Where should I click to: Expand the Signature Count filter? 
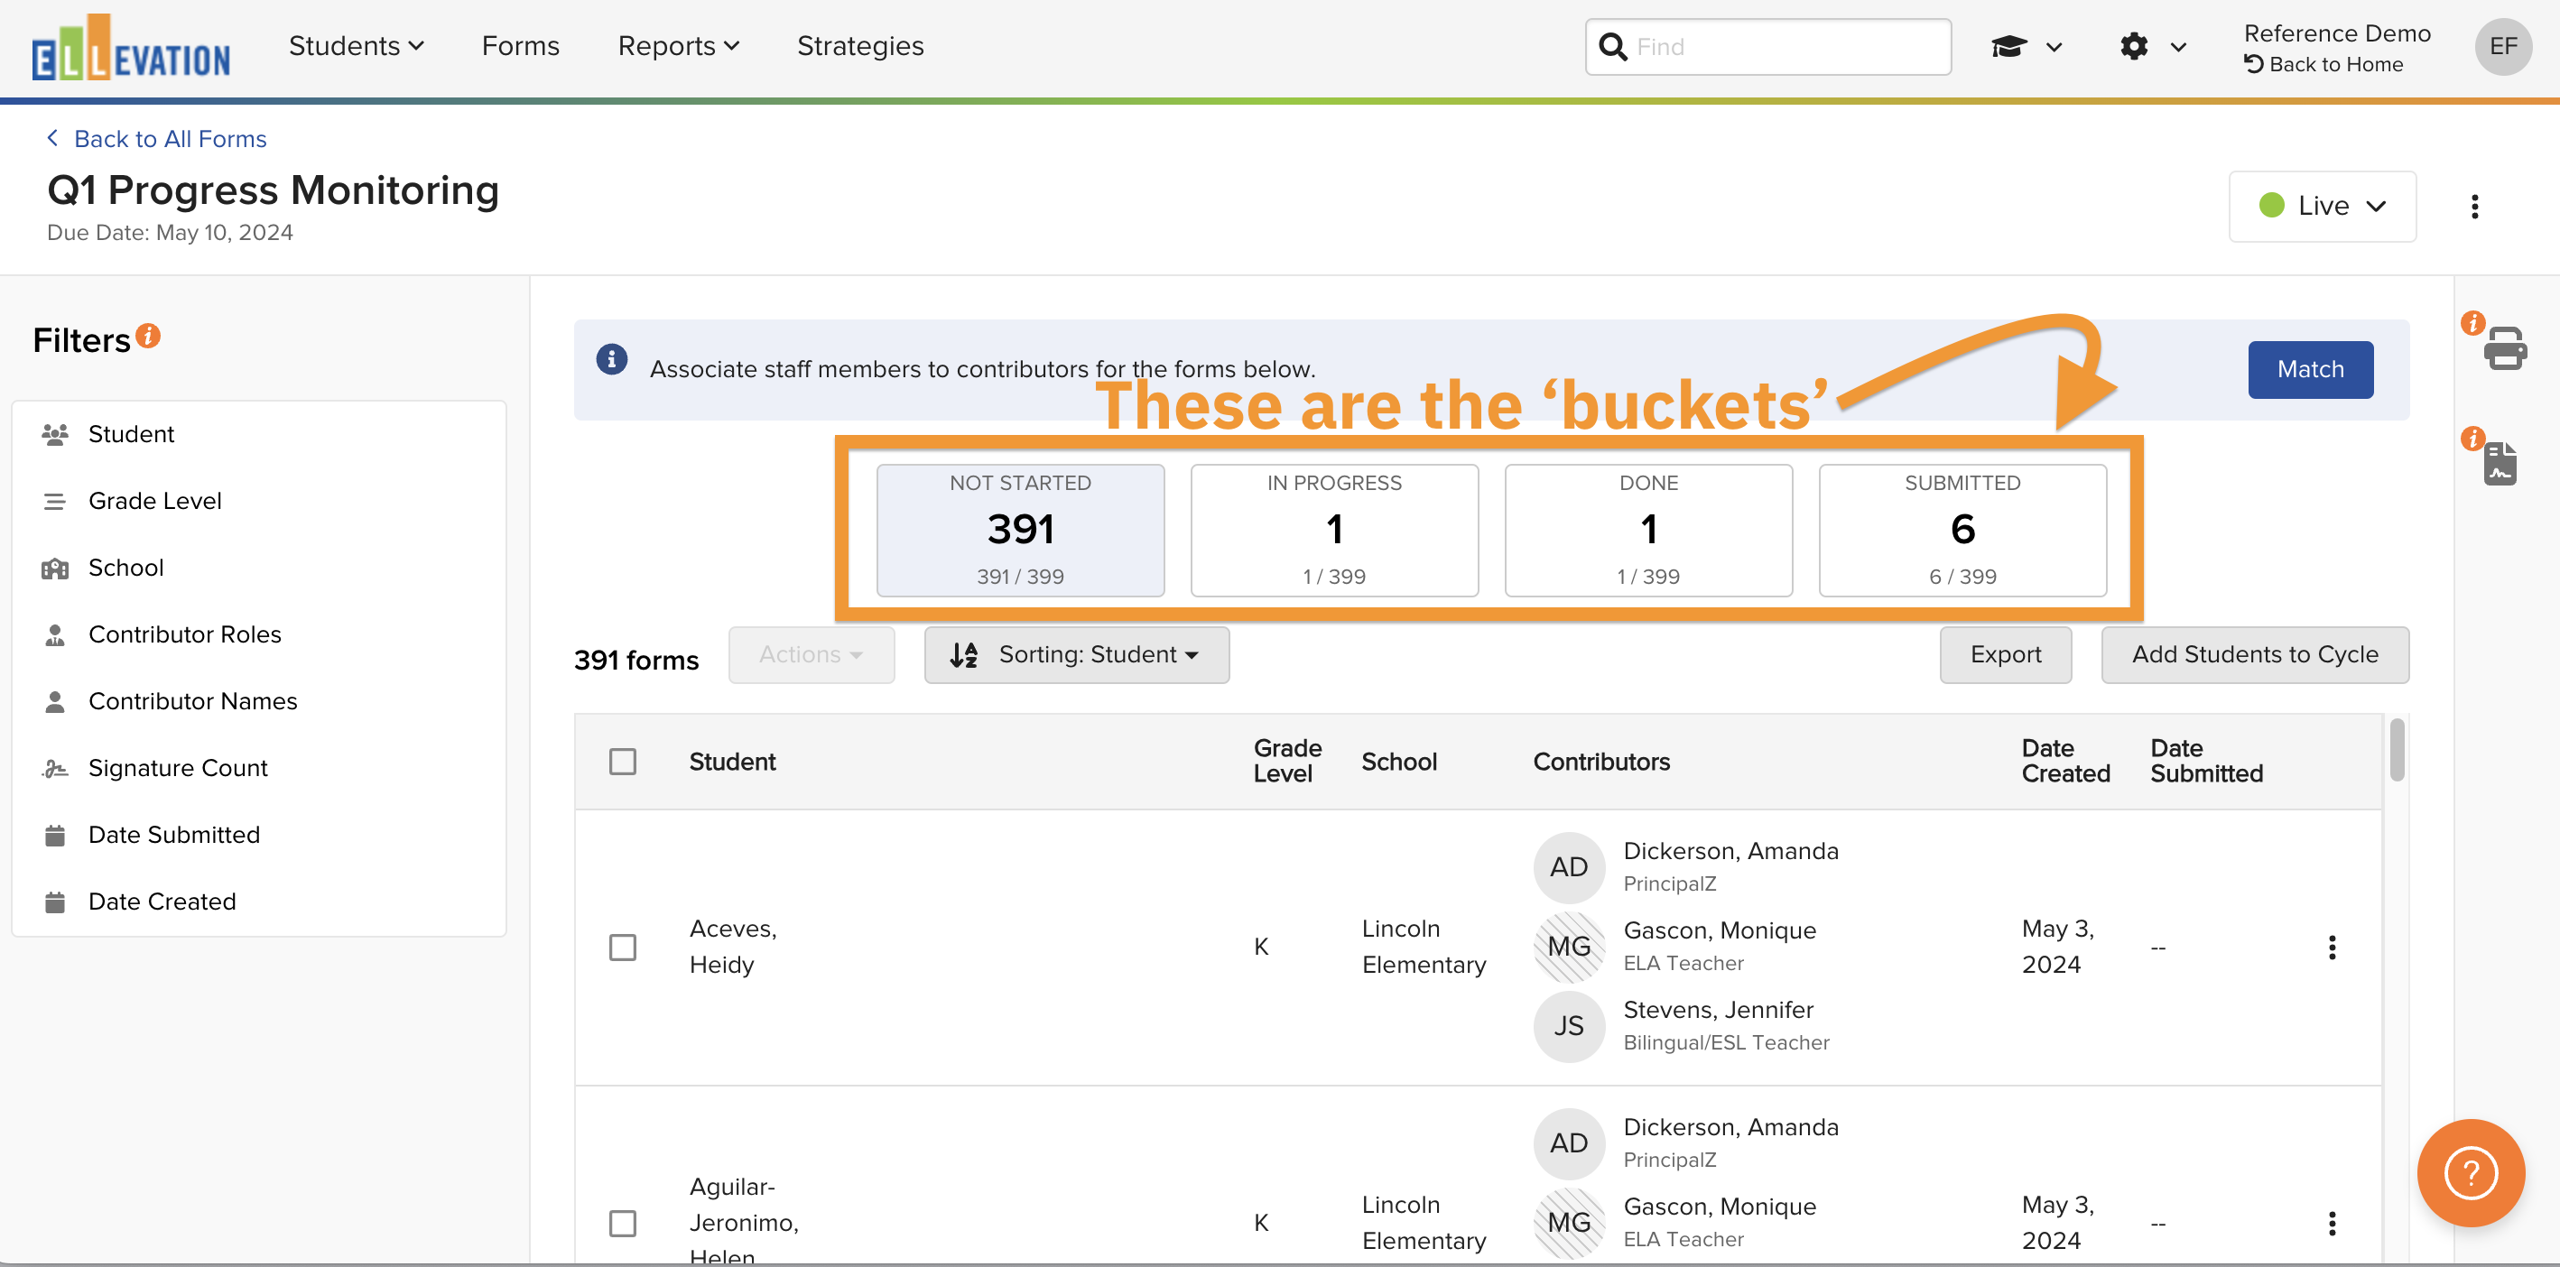(x=259, y=768)
